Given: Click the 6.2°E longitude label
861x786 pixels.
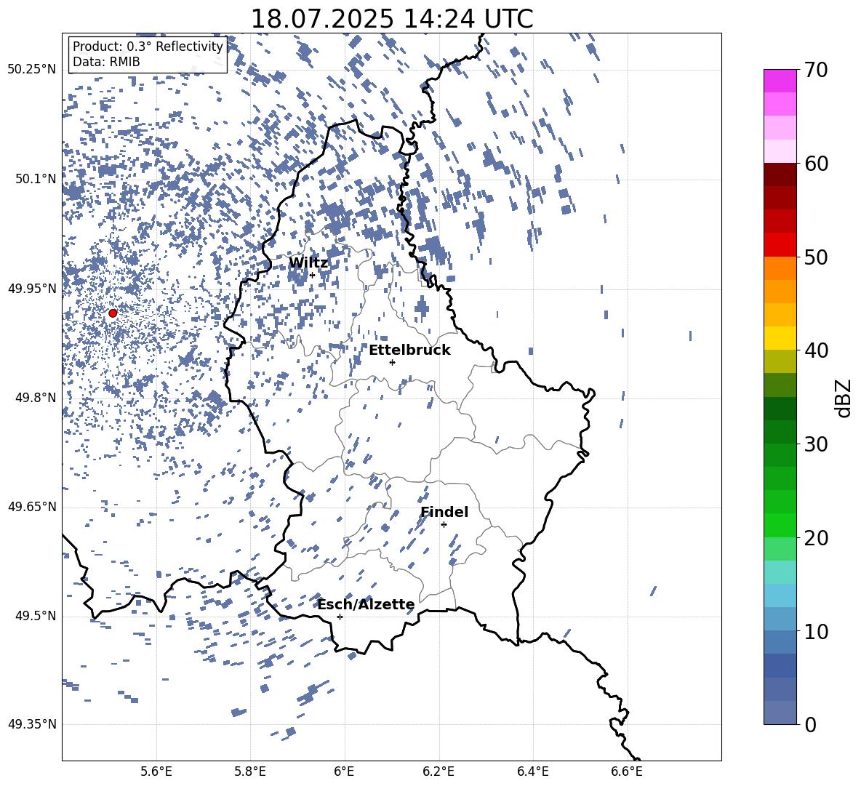Looking at the screenshot, I should (x=438, y=771).
